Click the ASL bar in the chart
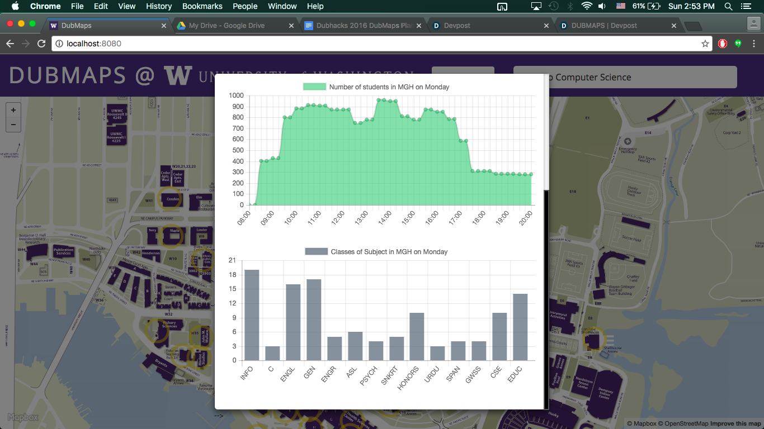 click(355, 346)
